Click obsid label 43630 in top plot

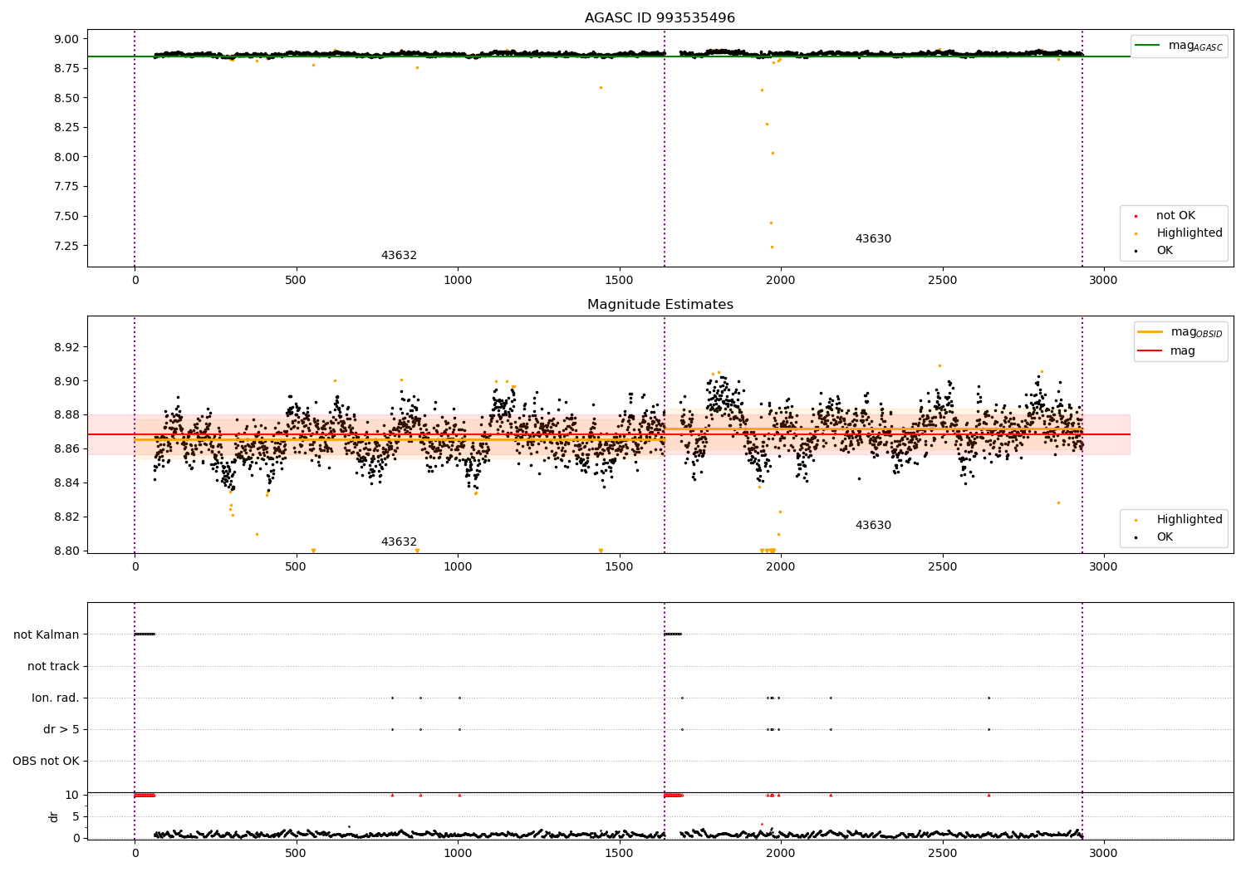tap(873, 239)
